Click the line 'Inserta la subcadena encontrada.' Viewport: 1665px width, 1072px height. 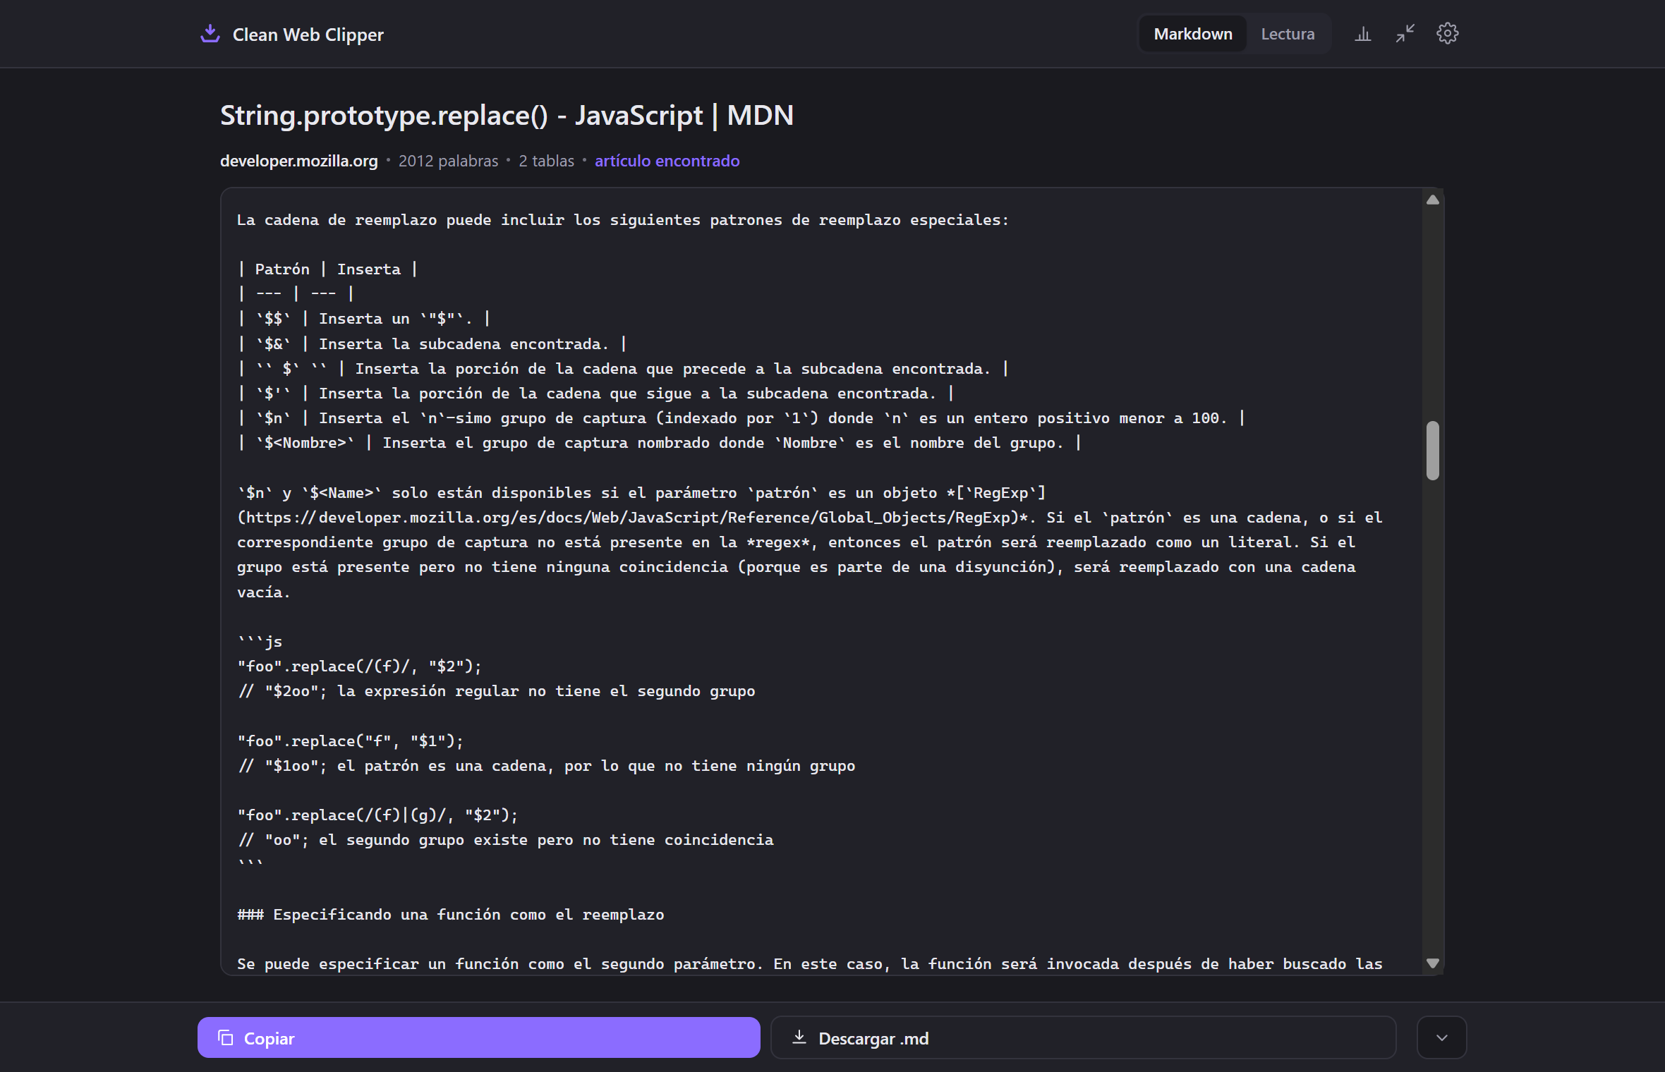pyautogui.click(x=432, y=344)
